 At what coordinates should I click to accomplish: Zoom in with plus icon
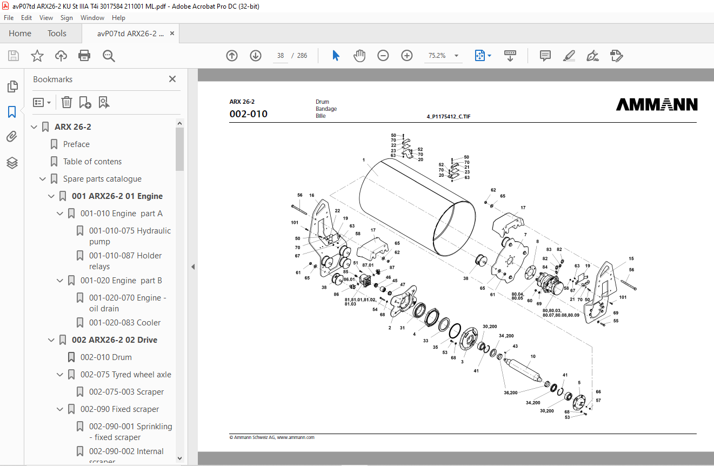coord(407,56)
